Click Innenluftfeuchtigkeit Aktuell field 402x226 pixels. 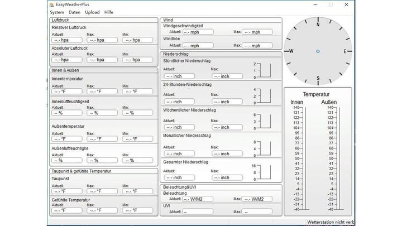tap(66, 113)
